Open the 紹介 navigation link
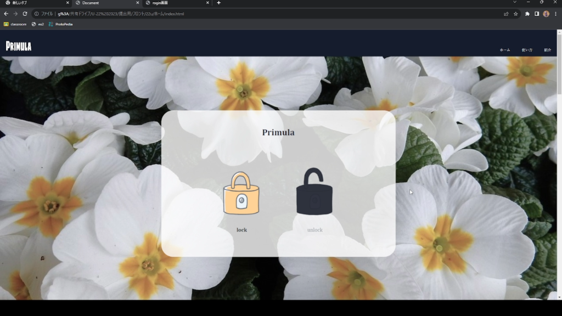The height and width of the screenshot is (316, 562). click(547, 50)
